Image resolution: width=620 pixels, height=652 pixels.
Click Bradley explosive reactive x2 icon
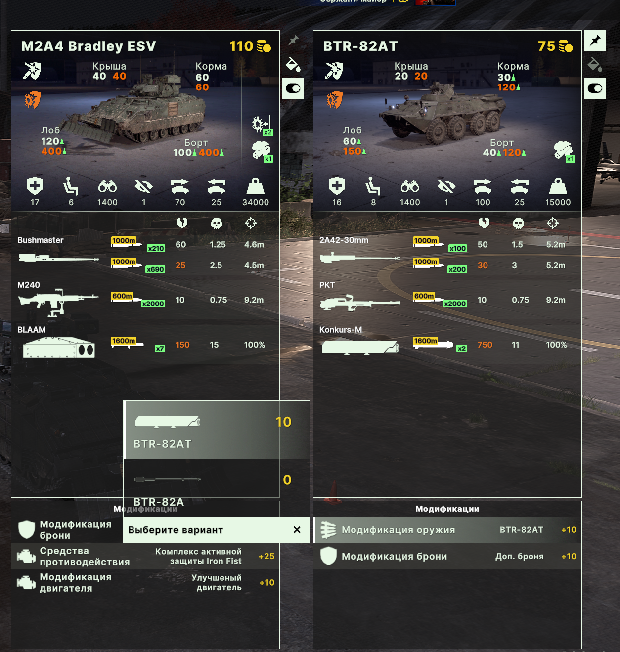coord(262,125)
